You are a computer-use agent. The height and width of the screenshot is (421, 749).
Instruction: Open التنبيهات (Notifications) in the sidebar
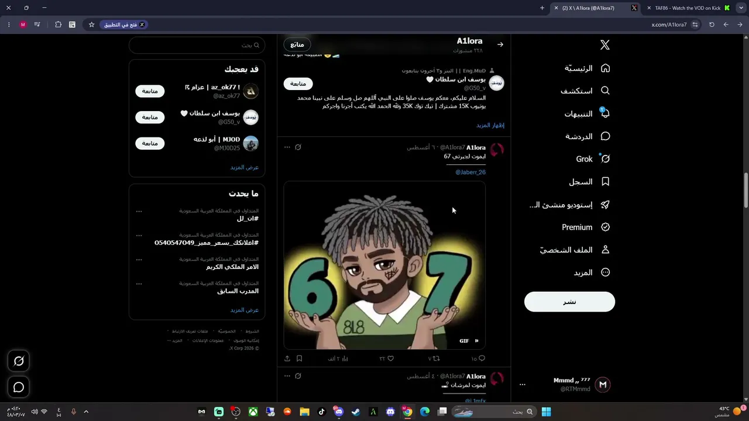[587, 113]
